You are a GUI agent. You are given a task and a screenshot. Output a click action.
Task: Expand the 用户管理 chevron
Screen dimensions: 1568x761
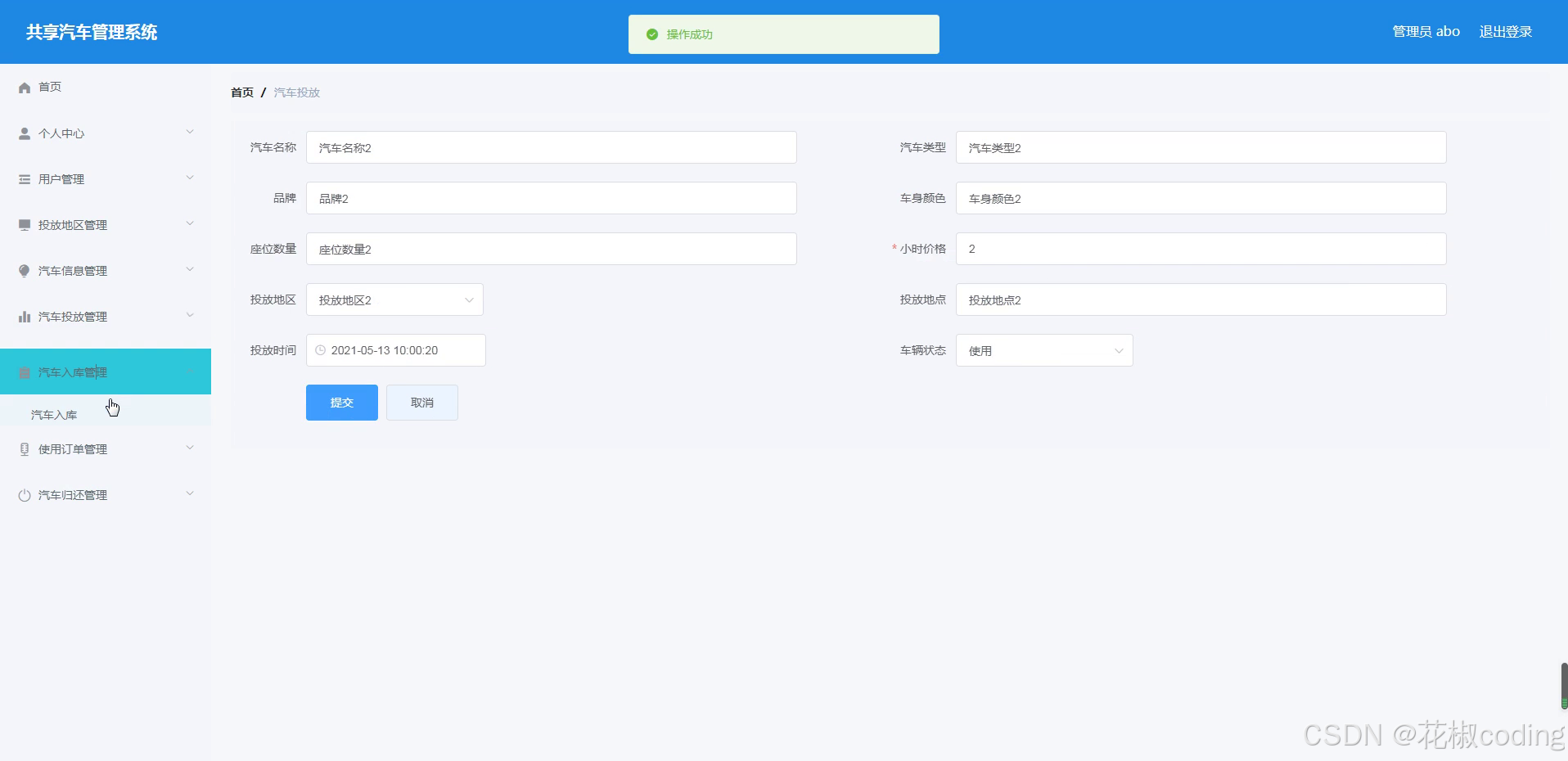[x=190, y=178]
